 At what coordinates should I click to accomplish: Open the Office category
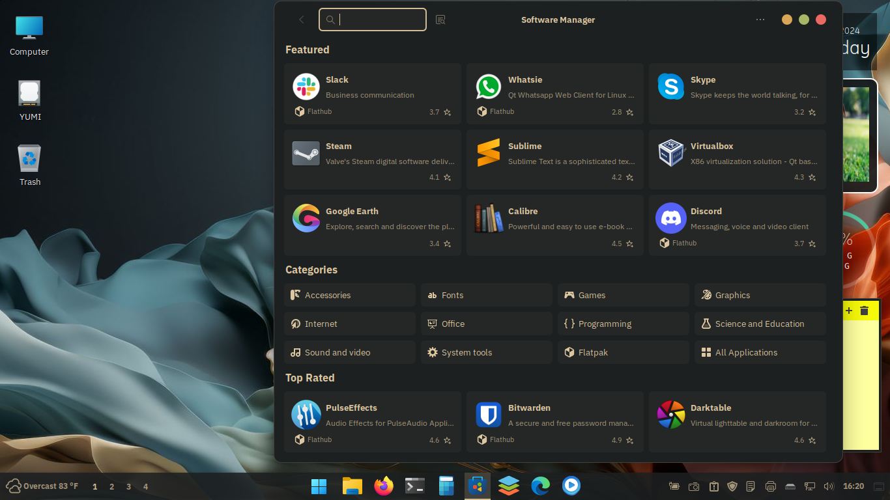[487, 324]
